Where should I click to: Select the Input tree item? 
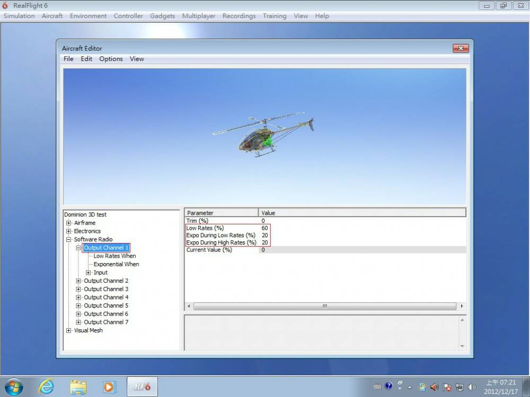[x=100, y=273]
